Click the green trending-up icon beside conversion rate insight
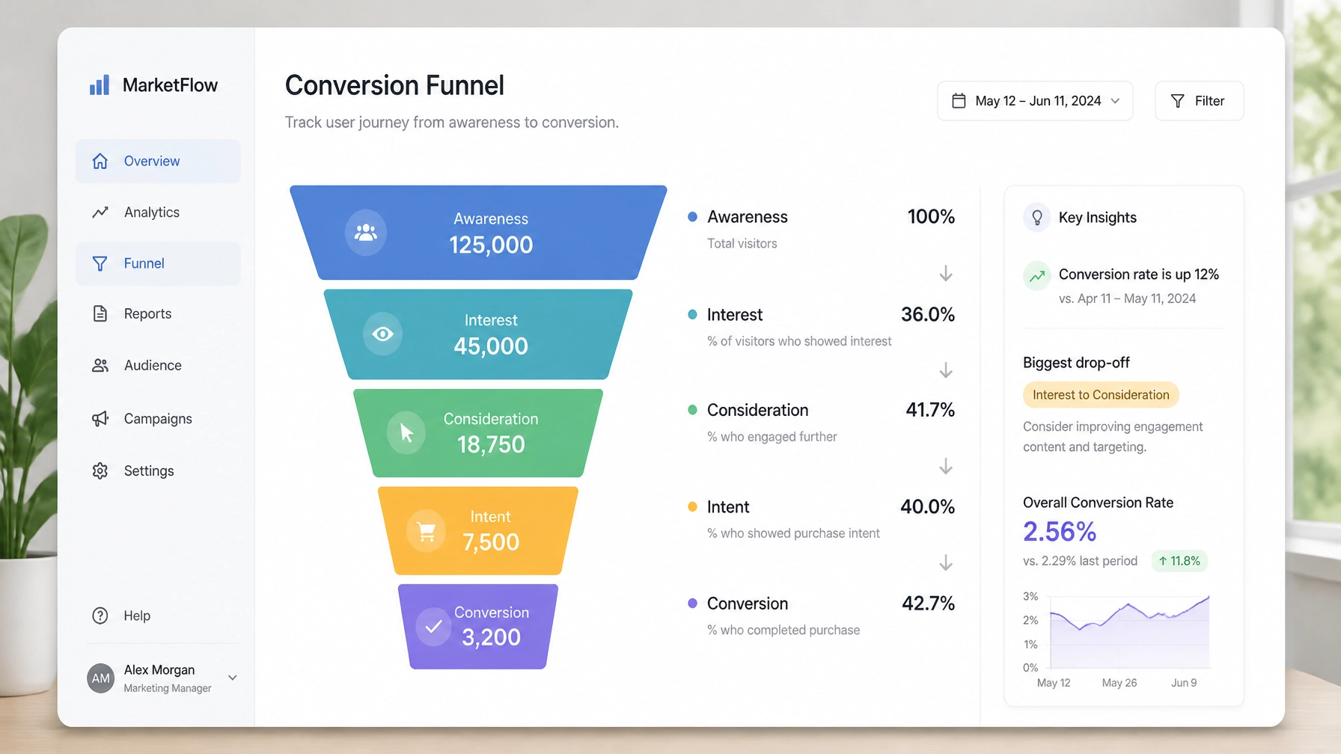Image resolution: width=1341 pixels, height=754 pixels. coord(1037,276)
